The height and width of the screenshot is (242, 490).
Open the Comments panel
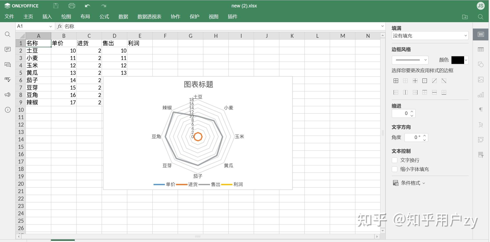pos(7,49)
